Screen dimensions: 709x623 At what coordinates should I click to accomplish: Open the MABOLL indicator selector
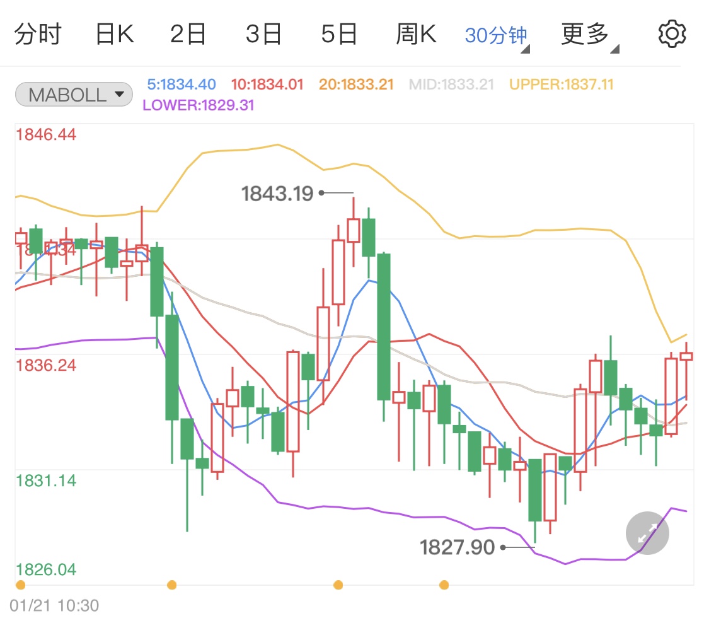(74, 95)
